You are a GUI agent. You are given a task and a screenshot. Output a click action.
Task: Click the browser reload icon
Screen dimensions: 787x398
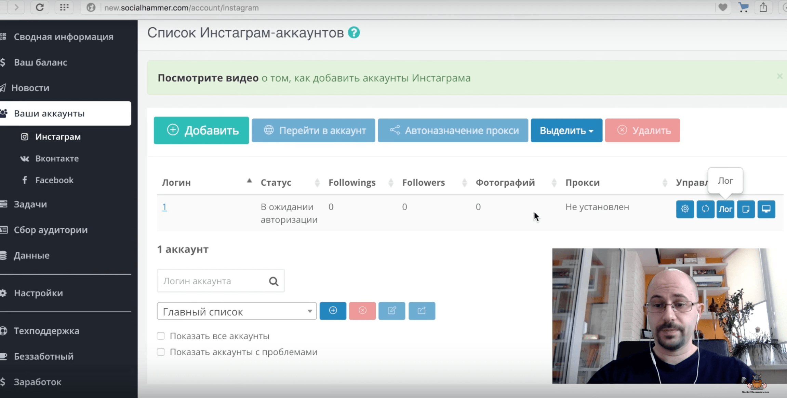40,7
